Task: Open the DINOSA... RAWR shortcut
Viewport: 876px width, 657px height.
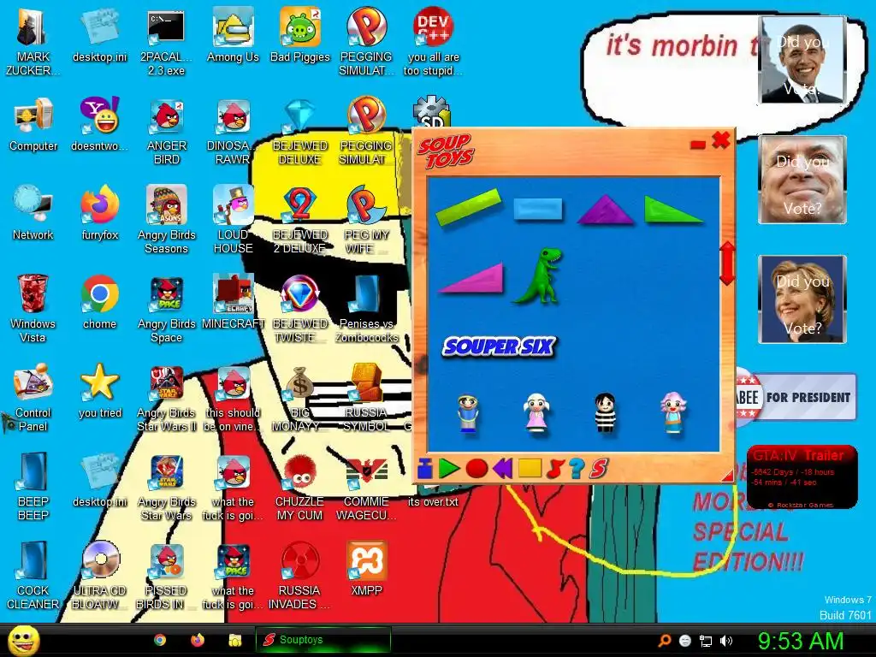Action: (233, 131)
